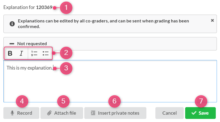
Task: Click the info icon in the notice
Action: pos(12,24)
